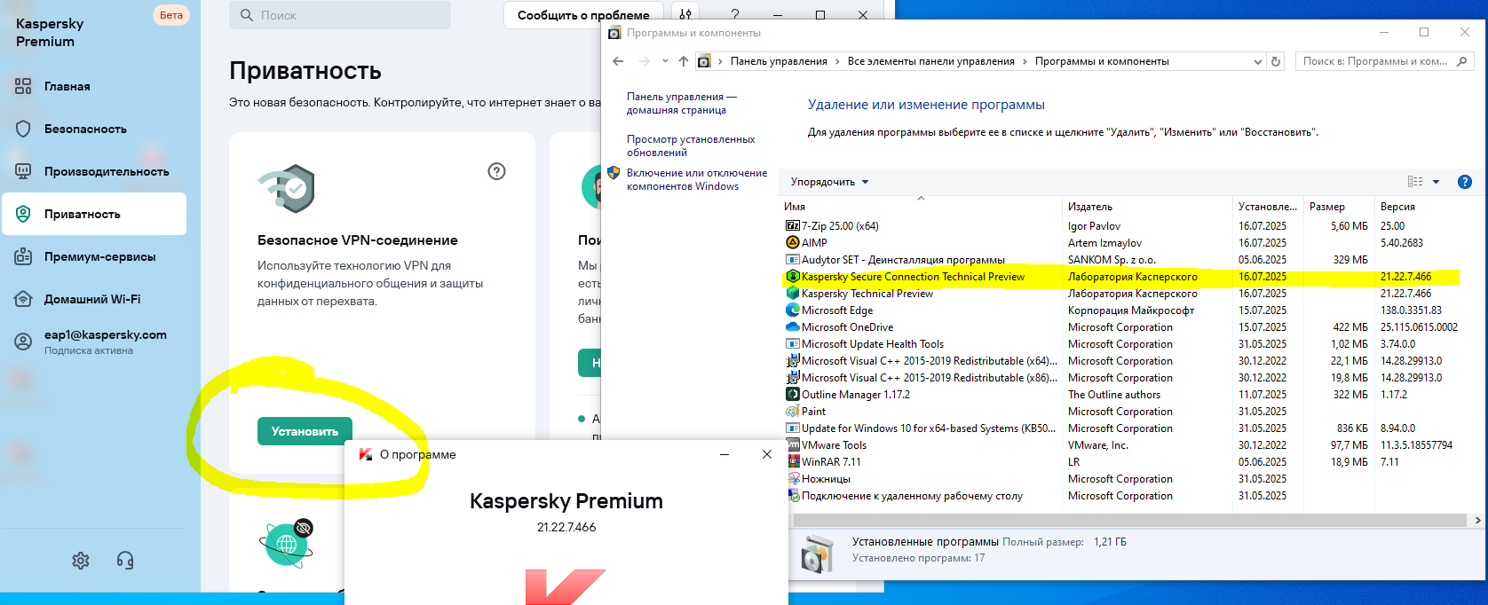
Task: Select Приватность section in Kaspersky sidebar
Action: click(94, 214)
